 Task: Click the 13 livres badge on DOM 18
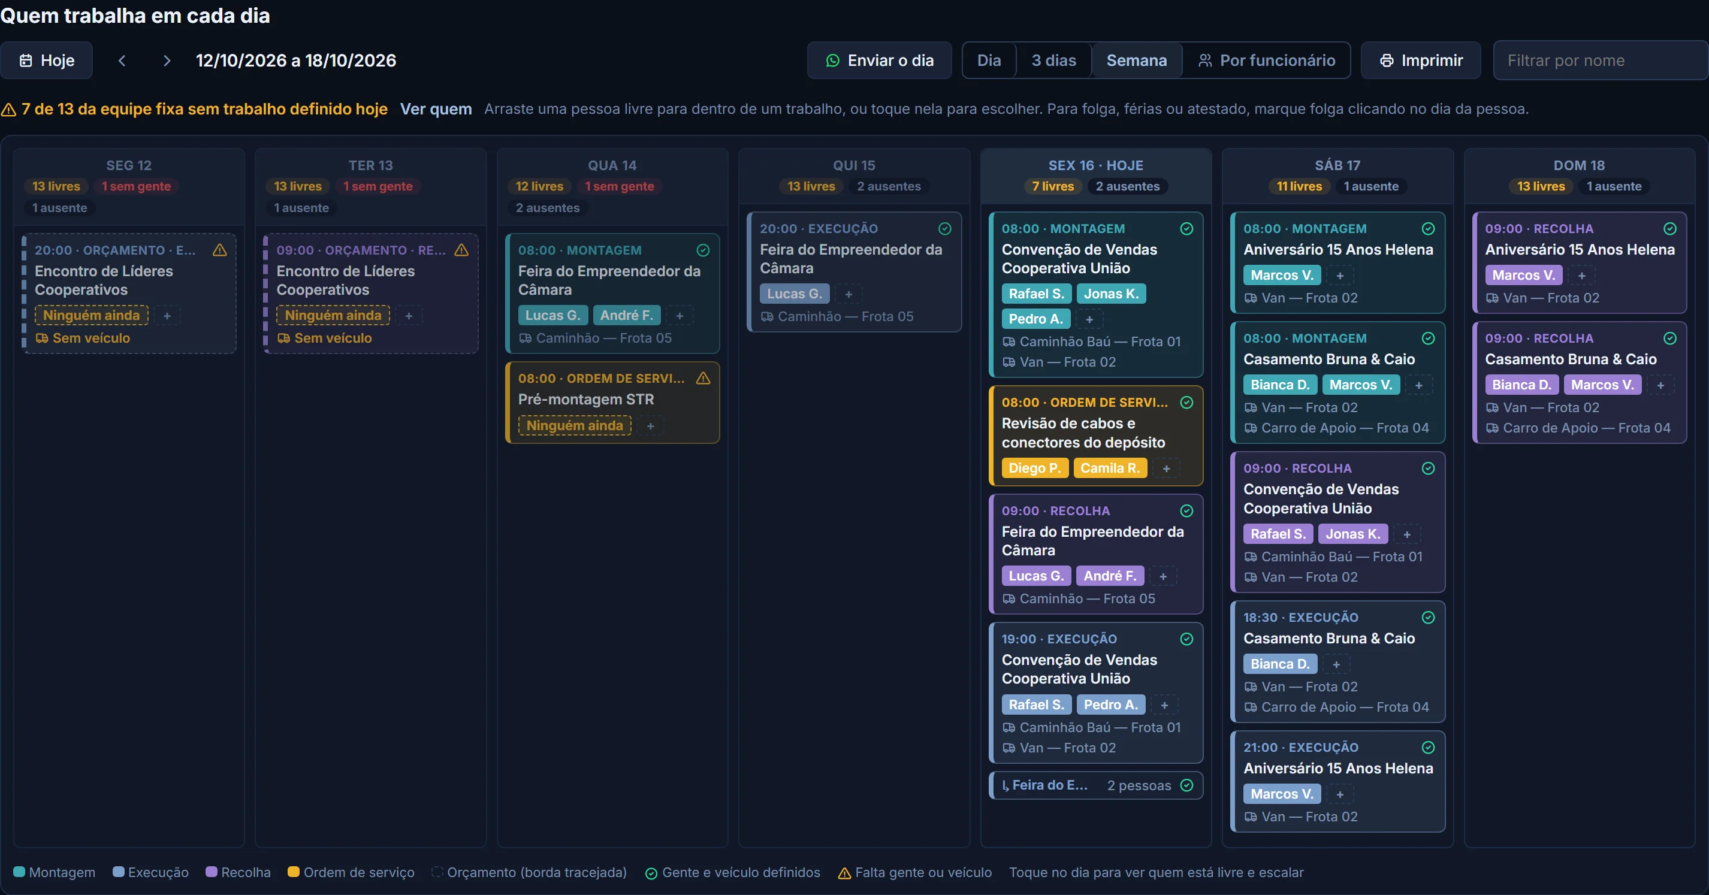(1541, 186)
